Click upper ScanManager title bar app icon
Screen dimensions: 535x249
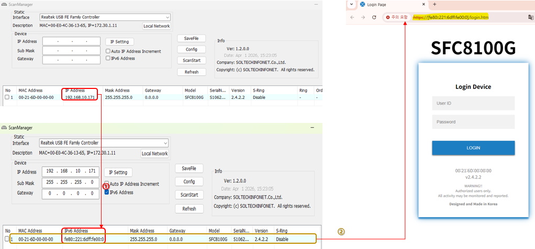4,4
